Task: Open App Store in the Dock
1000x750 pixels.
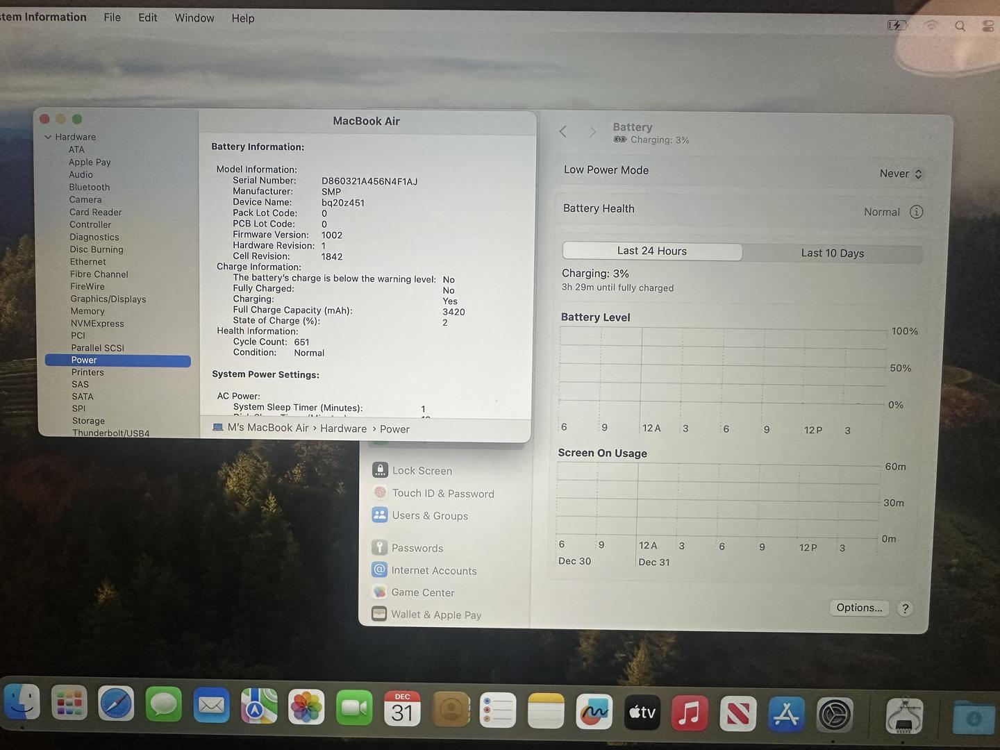Action: point(785,714)
